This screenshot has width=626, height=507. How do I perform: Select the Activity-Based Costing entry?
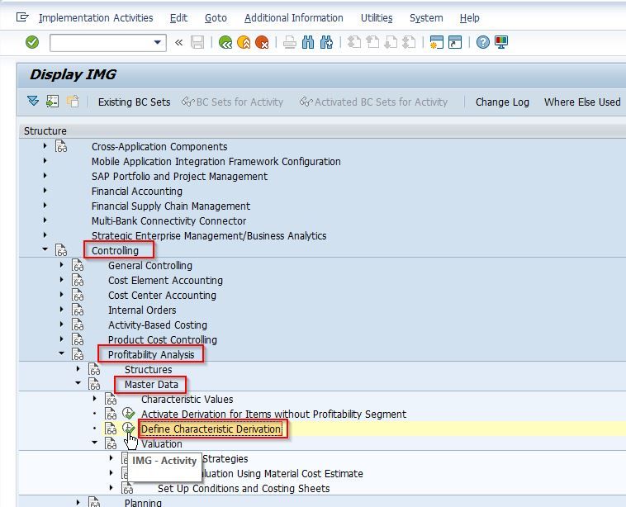[158, 325]
